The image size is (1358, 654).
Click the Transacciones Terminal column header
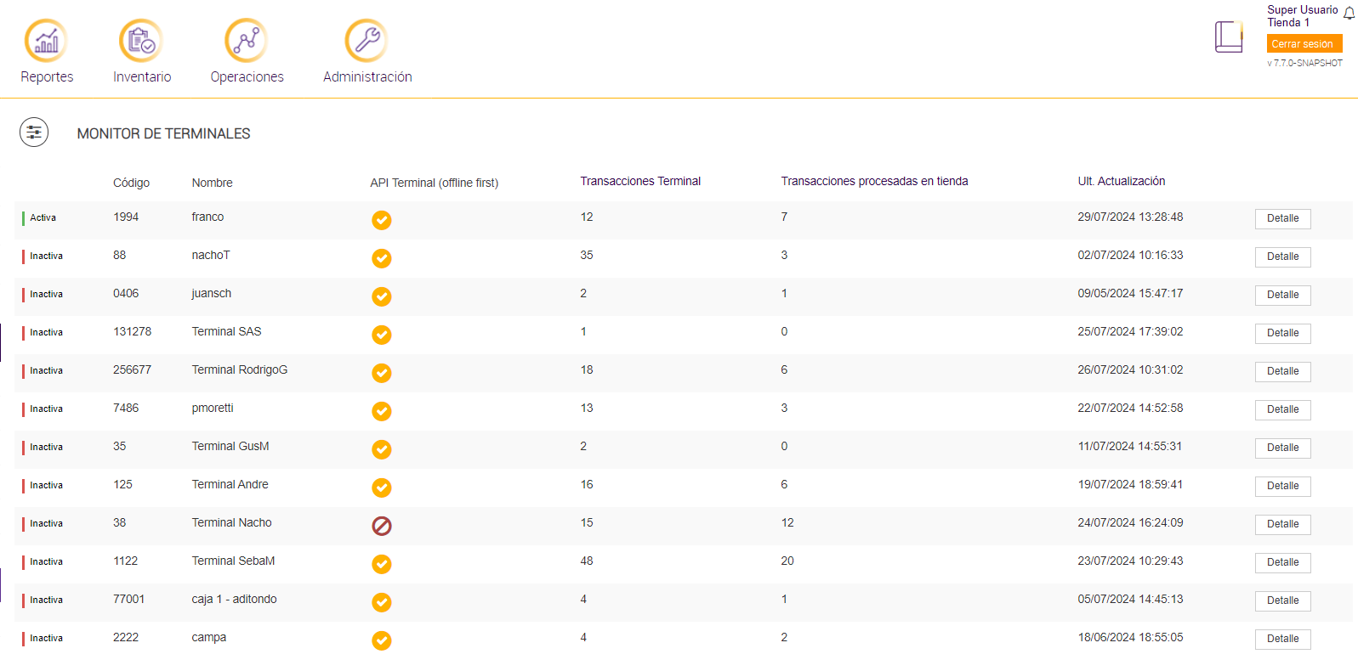click(640, 182)
